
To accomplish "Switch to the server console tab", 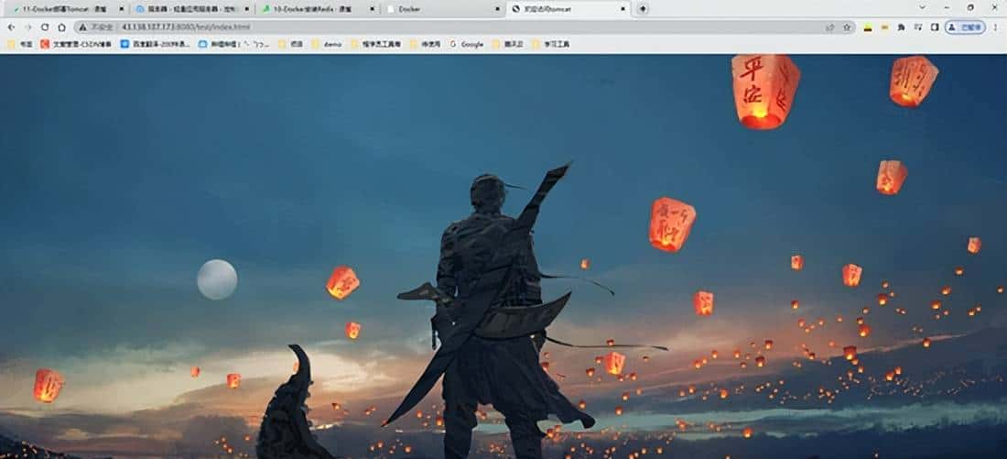I will 191,9.
